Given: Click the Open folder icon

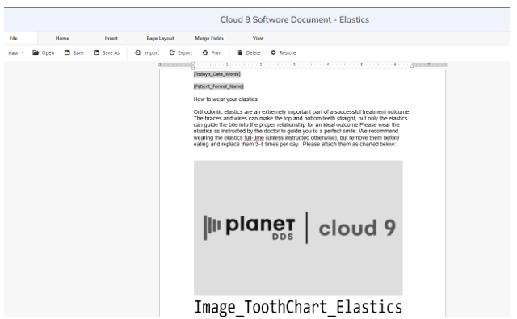Looking at the screenshot, I should [36, 52].
